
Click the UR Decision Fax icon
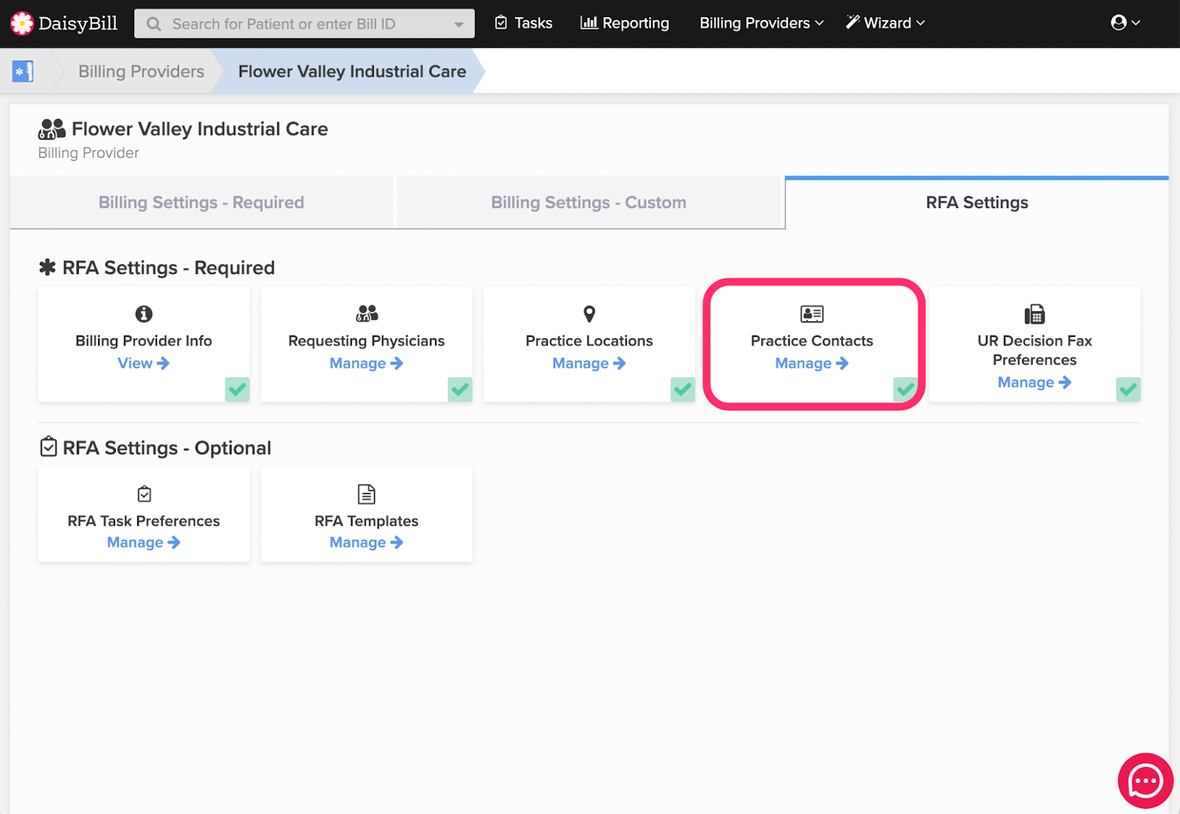tap(1034, 314)
